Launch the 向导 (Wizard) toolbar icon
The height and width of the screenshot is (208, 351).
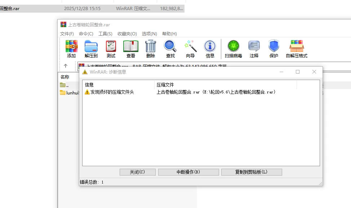coord(190,49)
